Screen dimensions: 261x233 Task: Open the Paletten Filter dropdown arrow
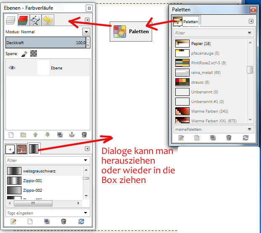pos(250,33)
